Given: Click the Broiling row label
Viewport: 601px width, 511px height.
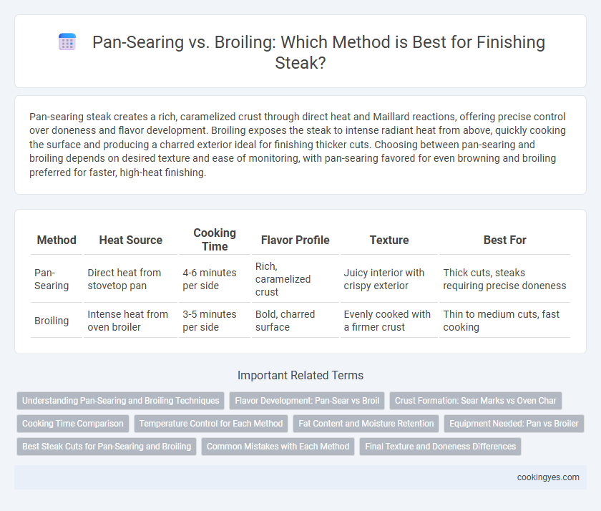Looking at the screenshot, I should point(52,321).
